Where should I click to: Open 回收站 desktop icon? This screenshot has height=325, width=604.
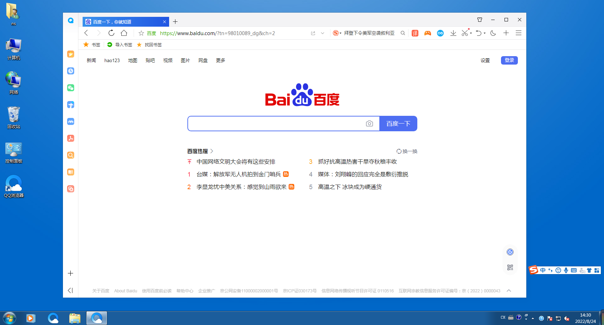[x=14, y=118]
